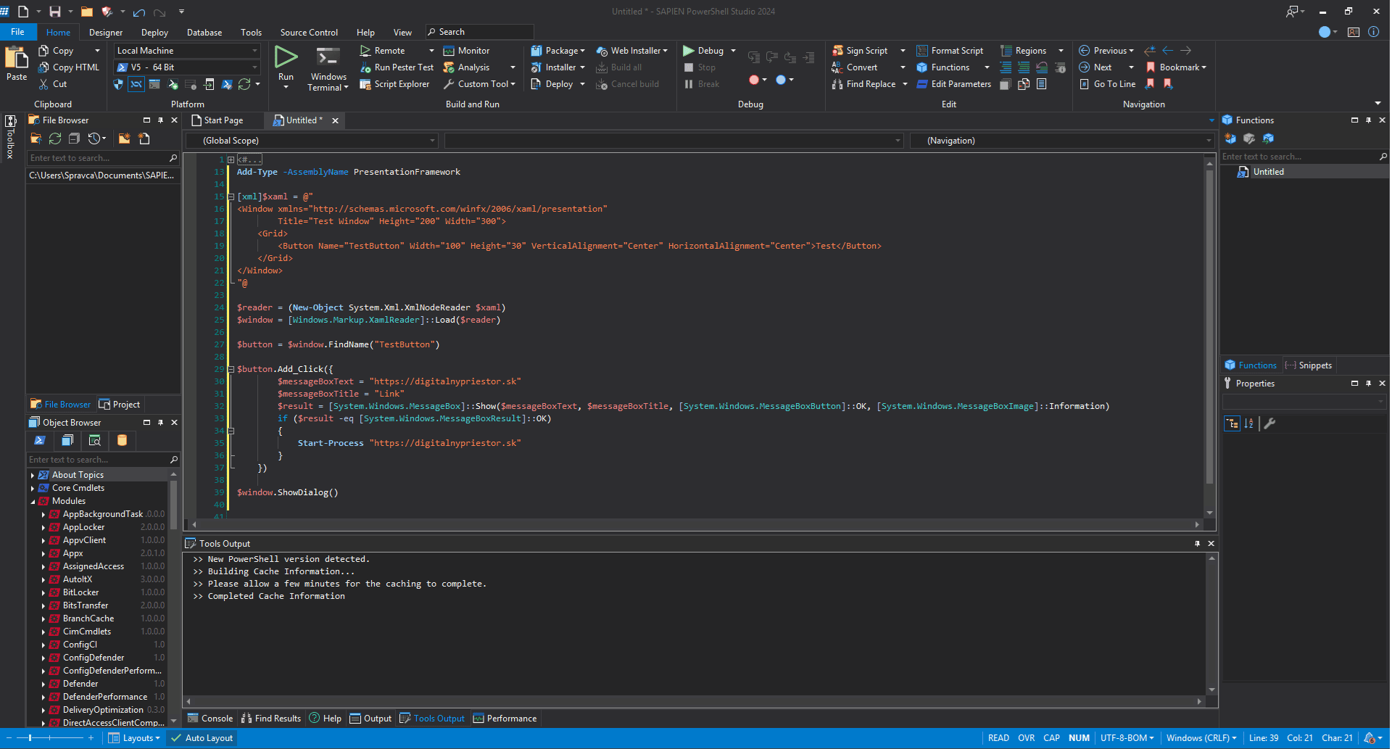Click the Format Script icon
The height and width of the screenshot is (749, 1392).
(x=922, y=51)
